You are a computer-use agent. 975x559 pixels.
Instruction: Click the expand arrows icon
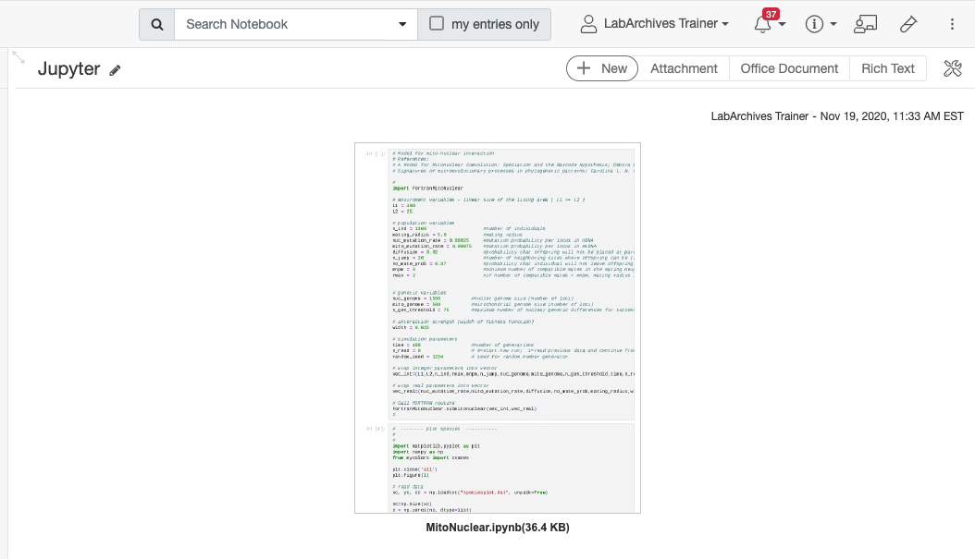pos(19,57)
